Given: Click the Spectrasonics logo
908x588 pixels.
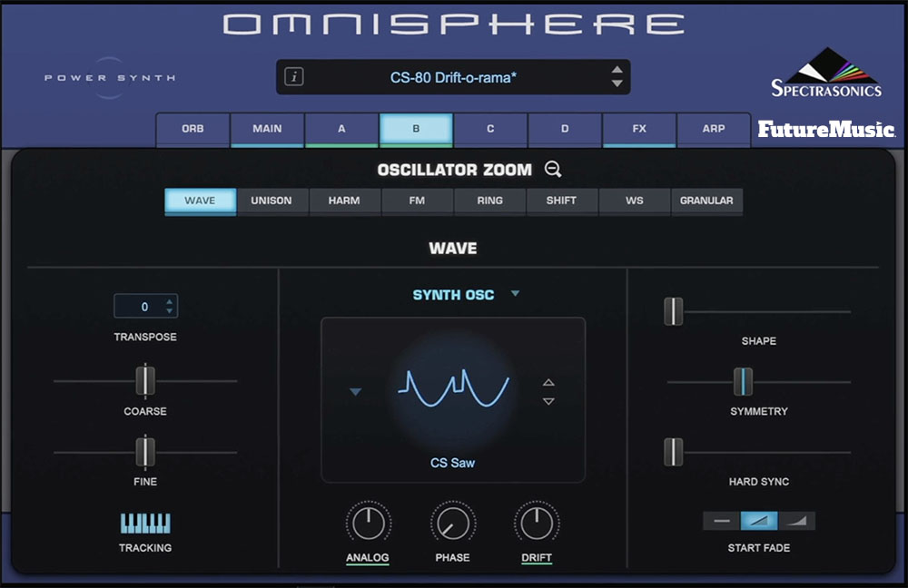Looking at the screenshot, I should click(x=826, y=73).
